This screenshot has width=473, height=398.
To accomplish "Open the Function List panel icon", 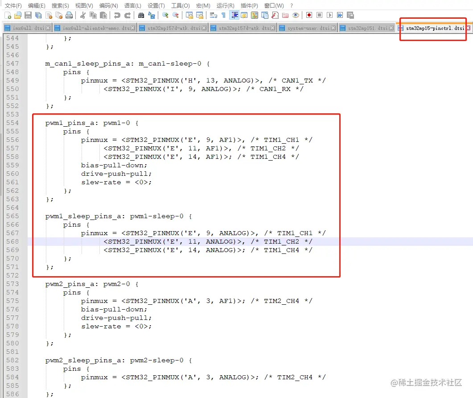I will tap(275, 15).
